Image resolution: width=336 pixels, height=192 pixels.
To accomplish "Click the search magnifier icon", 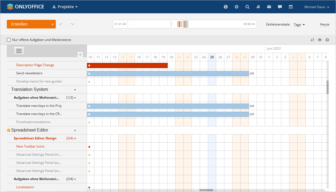I will pyautogui.click(x=247, y=7).
